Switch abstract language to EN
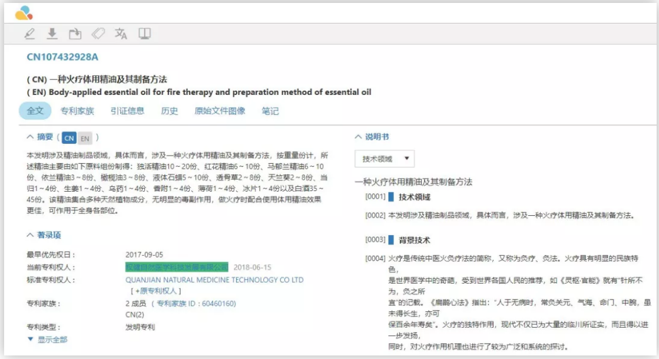659x359 pixels. point(85,138)
